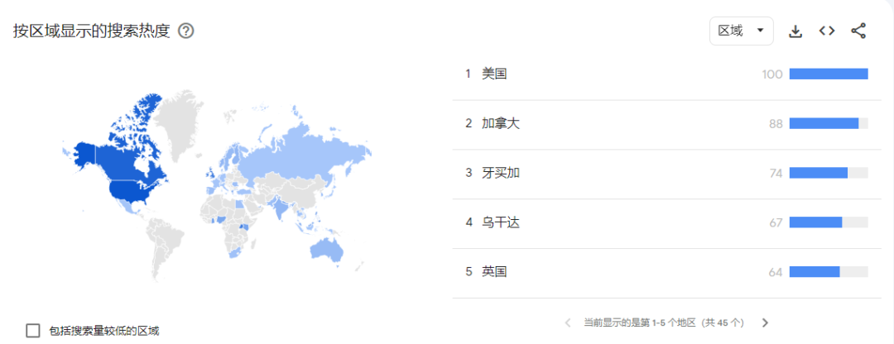
Task: Click the 英国 search interest bar
Action: coord(815,272)
